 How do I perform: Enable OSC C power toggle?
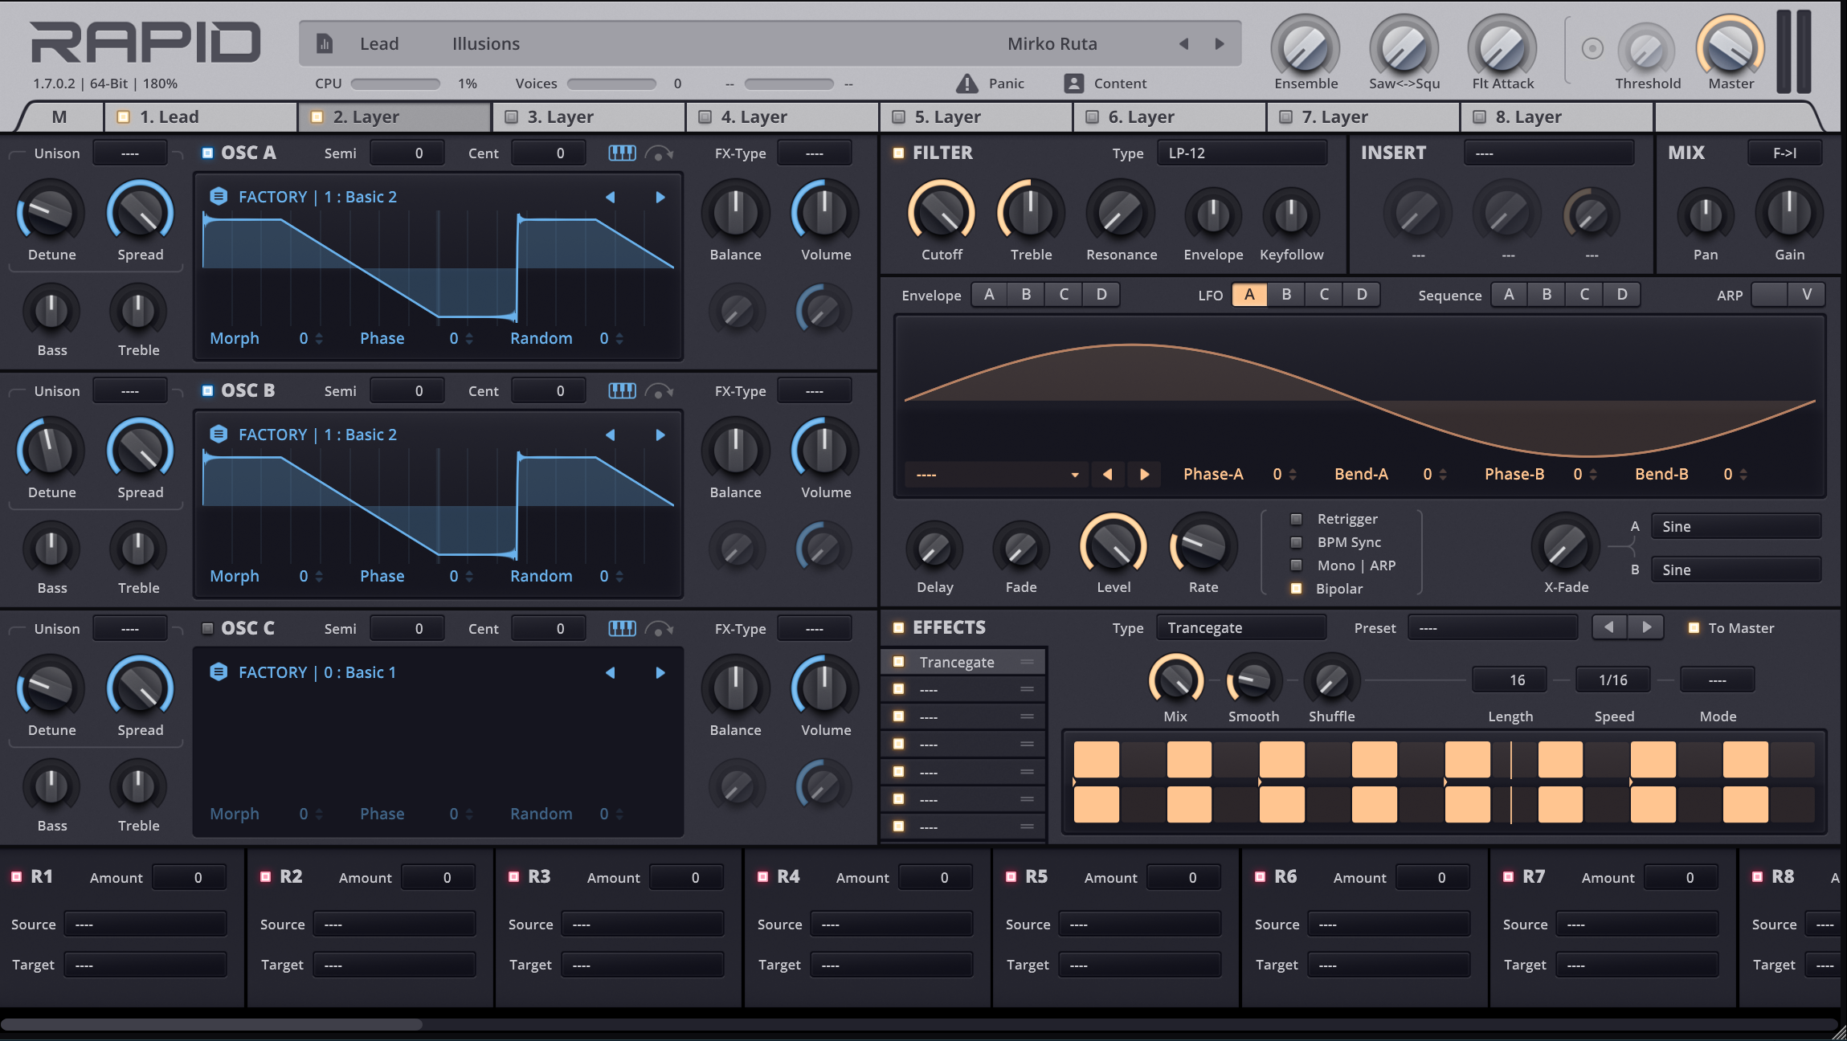(x=207, y=628)
